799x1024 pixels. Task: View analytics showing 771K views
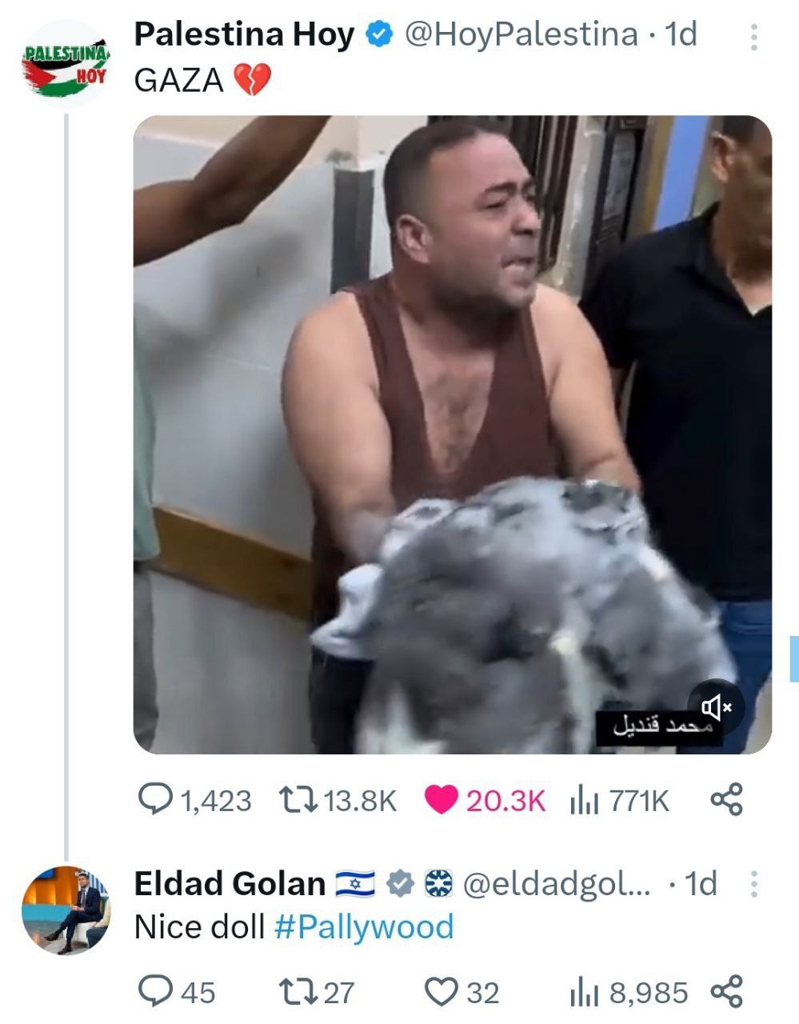[x=620, y=800]
